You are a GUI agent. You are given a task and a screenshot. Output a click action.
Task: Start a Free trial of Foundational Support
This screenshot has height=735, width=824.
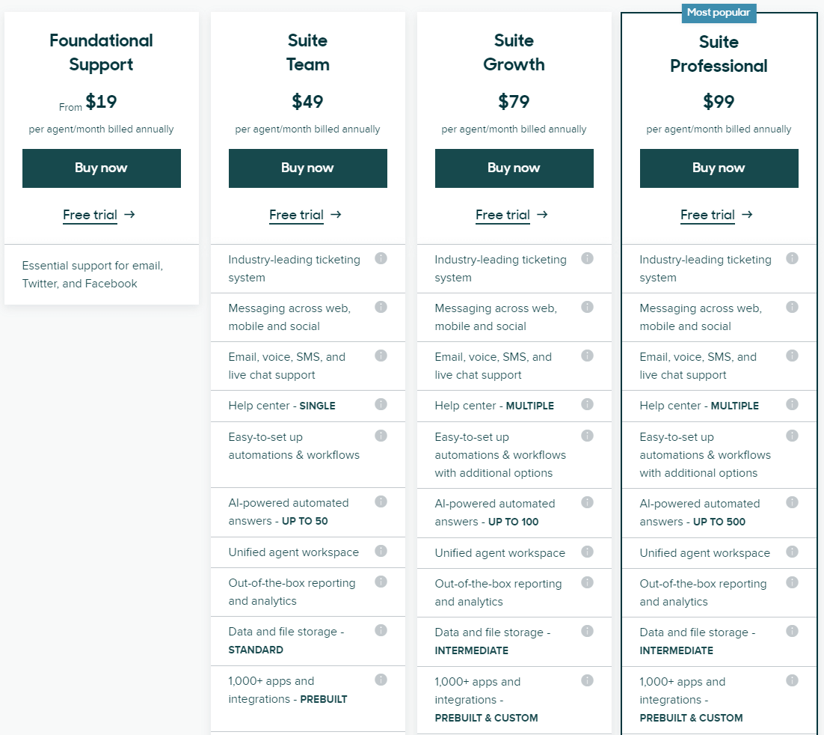pos(90,215)
